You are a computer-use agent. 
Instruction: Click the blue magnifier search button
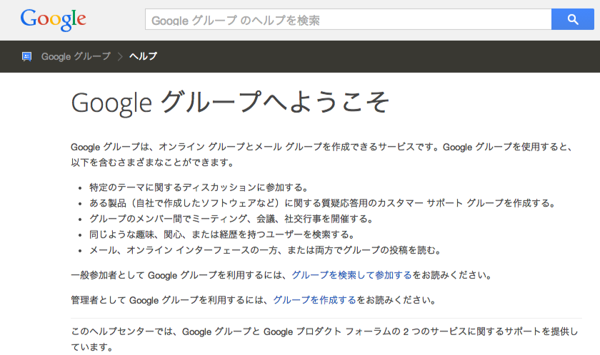pos(572,19)
